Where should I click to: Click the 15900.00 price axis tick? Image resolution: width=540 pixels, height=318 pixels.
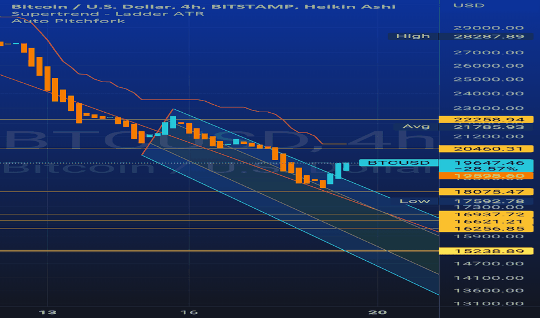(x=488, y=236)
